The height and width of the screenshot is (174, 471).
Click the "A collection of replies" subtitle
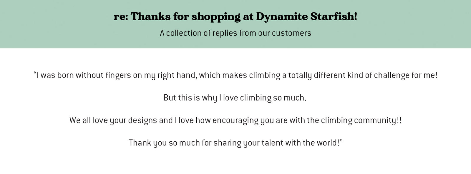click(x=235, y=33)
